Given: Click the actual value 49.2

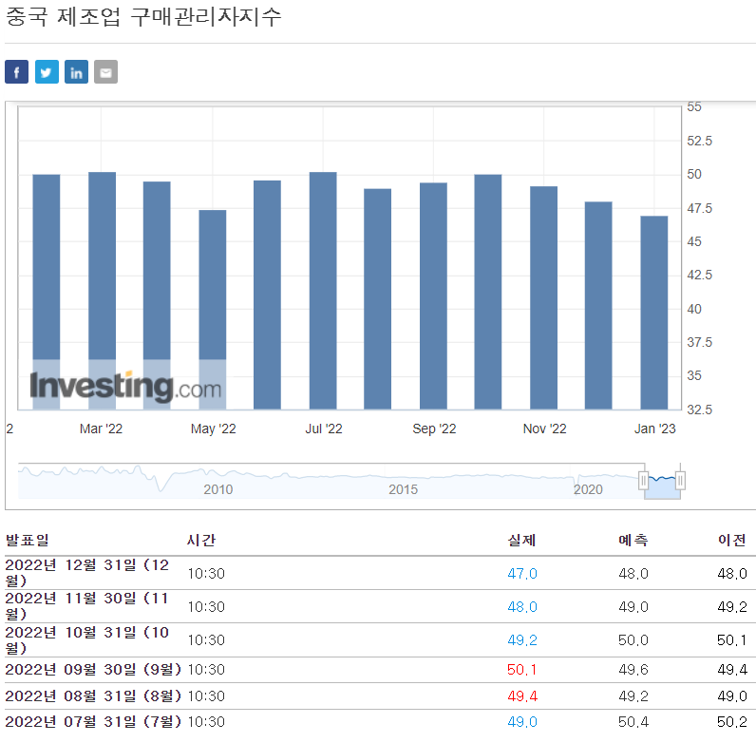Looking at the screenshot, I should (x=522, y=639).
